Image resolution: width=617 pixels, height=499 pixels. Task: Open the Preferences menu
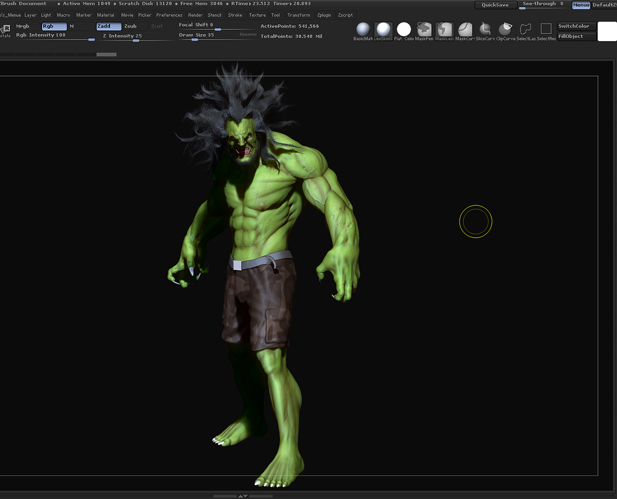click(x=169, y=15)
